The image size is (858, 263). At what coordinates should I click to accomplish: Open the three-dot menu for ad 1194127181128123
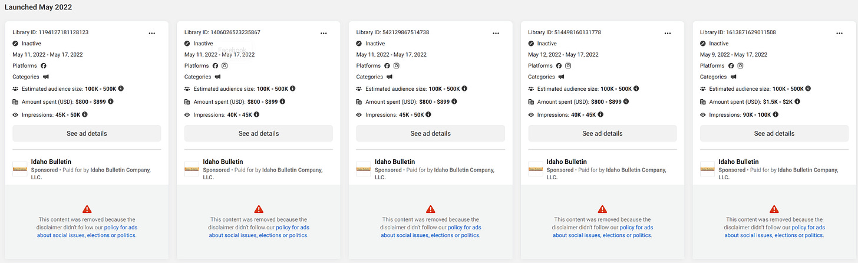[152, 34]
